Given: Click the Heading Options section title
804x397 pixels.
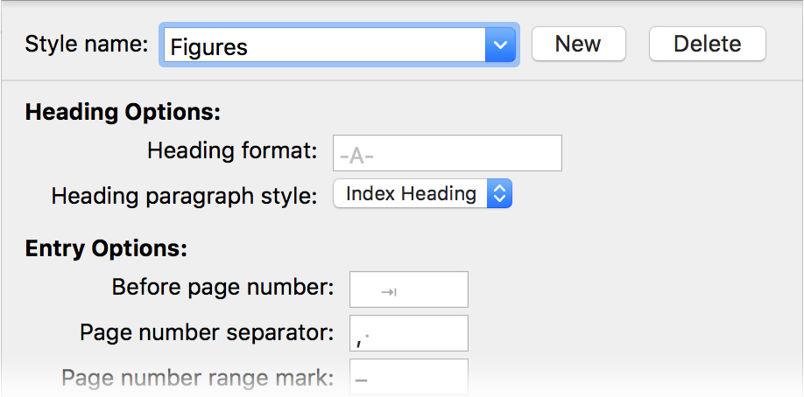Looking at the screenshot, I should [123, 112].
